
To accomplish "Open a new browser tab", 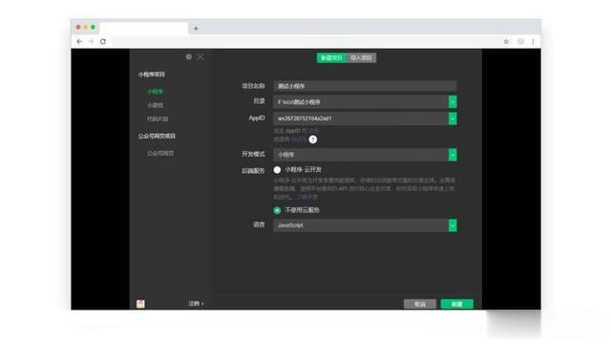I will point(196,28).
